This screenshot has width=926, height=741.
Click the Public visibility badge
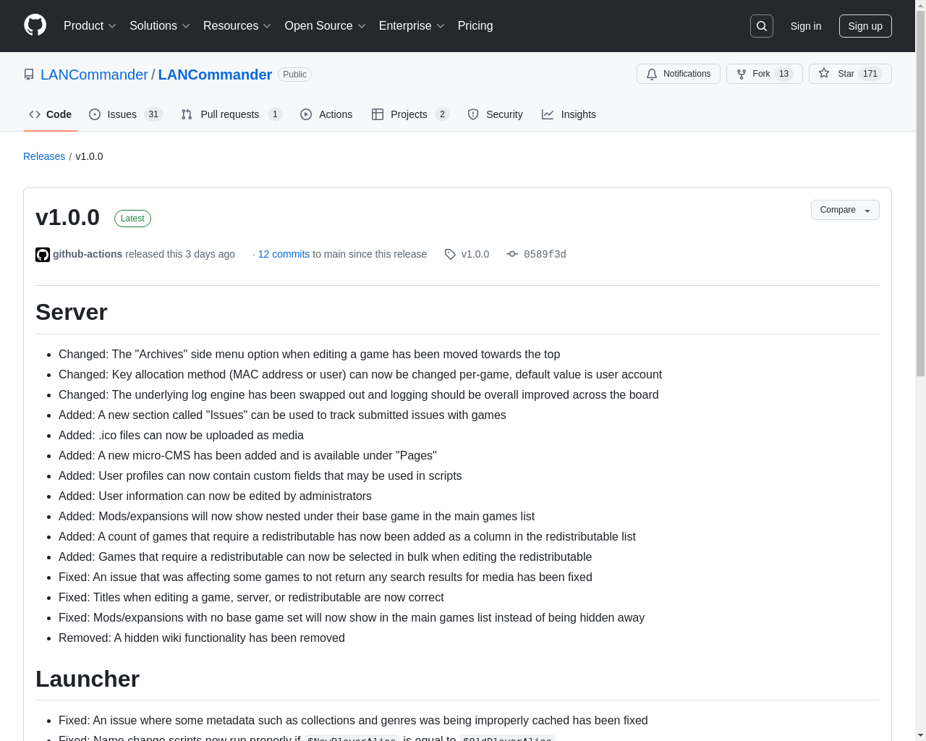click(294, 75)
